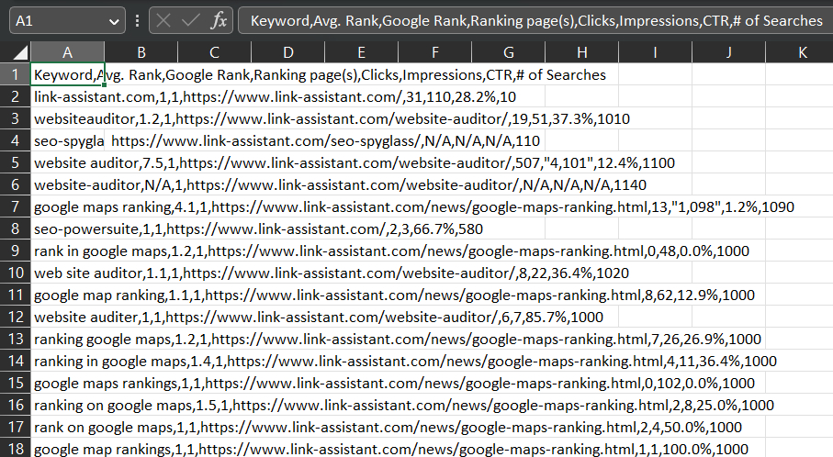Select row 3 header

(15, 118)
